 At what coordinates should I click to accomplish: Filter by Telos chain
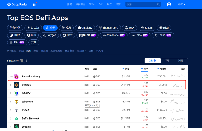pos(140,35)
